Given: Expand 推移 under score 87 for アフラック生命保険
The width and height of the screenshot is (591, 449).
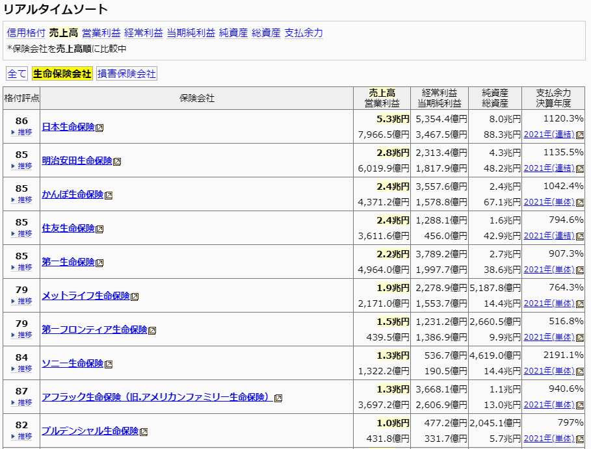Looking at the screenshot, I should [x=21, y=402].
